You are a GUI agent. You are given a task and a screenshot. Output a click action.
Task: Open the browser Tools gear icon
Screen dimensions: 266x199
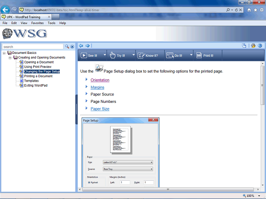[262, 10]
